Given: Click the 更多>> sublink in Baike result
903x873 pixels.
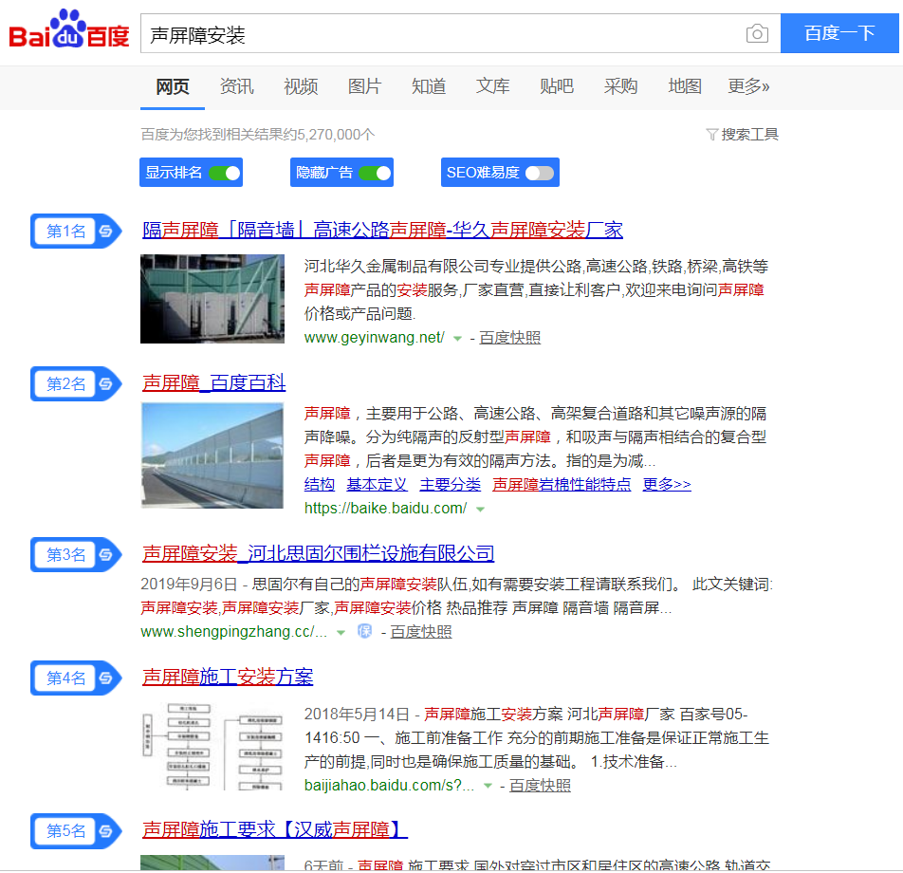Looking at the screenshot, I should 666,485.
